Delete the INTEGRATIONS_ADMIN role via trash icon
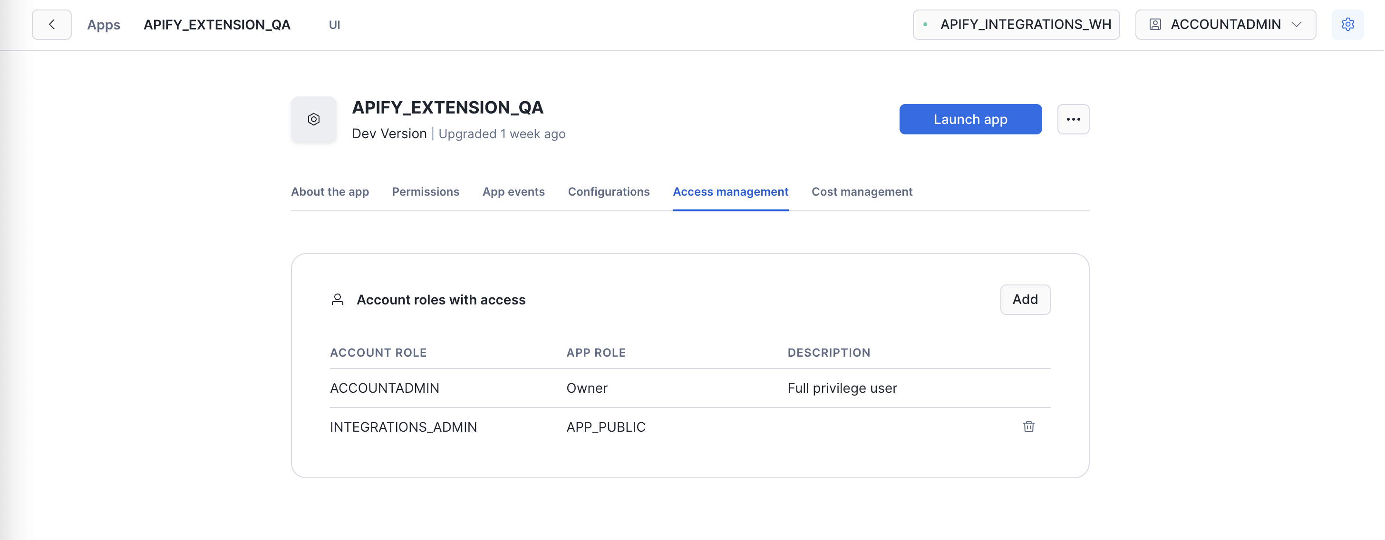 1028,426
